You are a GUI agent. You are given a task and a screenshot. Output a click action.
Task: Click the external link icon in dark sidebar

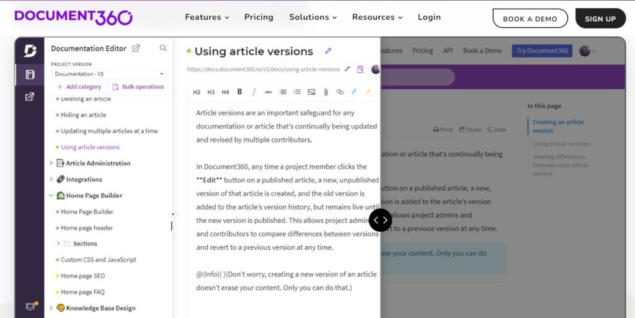tap(30, 97)
